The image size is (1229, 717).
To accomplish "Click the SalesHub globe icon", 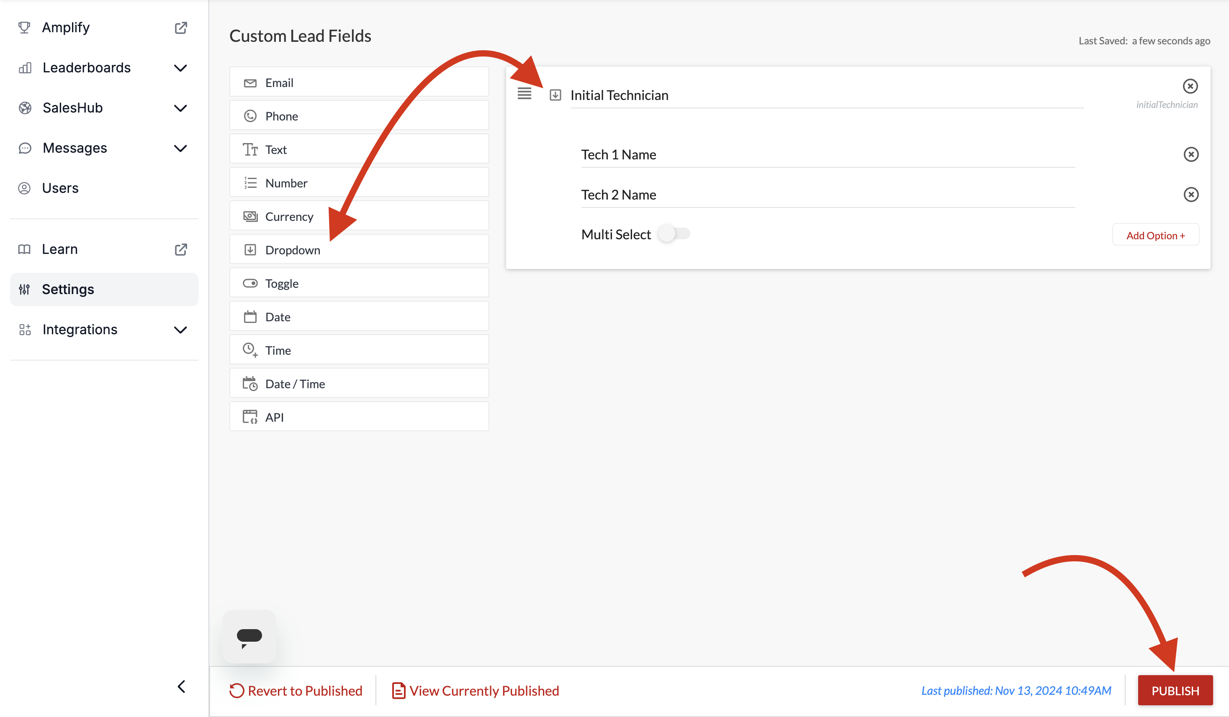I will tap(25, 108).
